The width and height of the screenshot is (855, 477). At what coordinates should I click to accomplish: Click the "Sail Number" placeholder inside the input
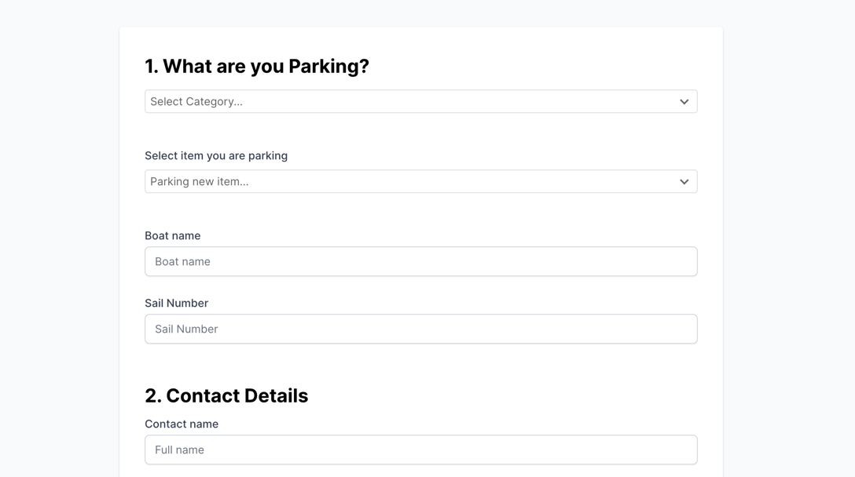point(186,330)
